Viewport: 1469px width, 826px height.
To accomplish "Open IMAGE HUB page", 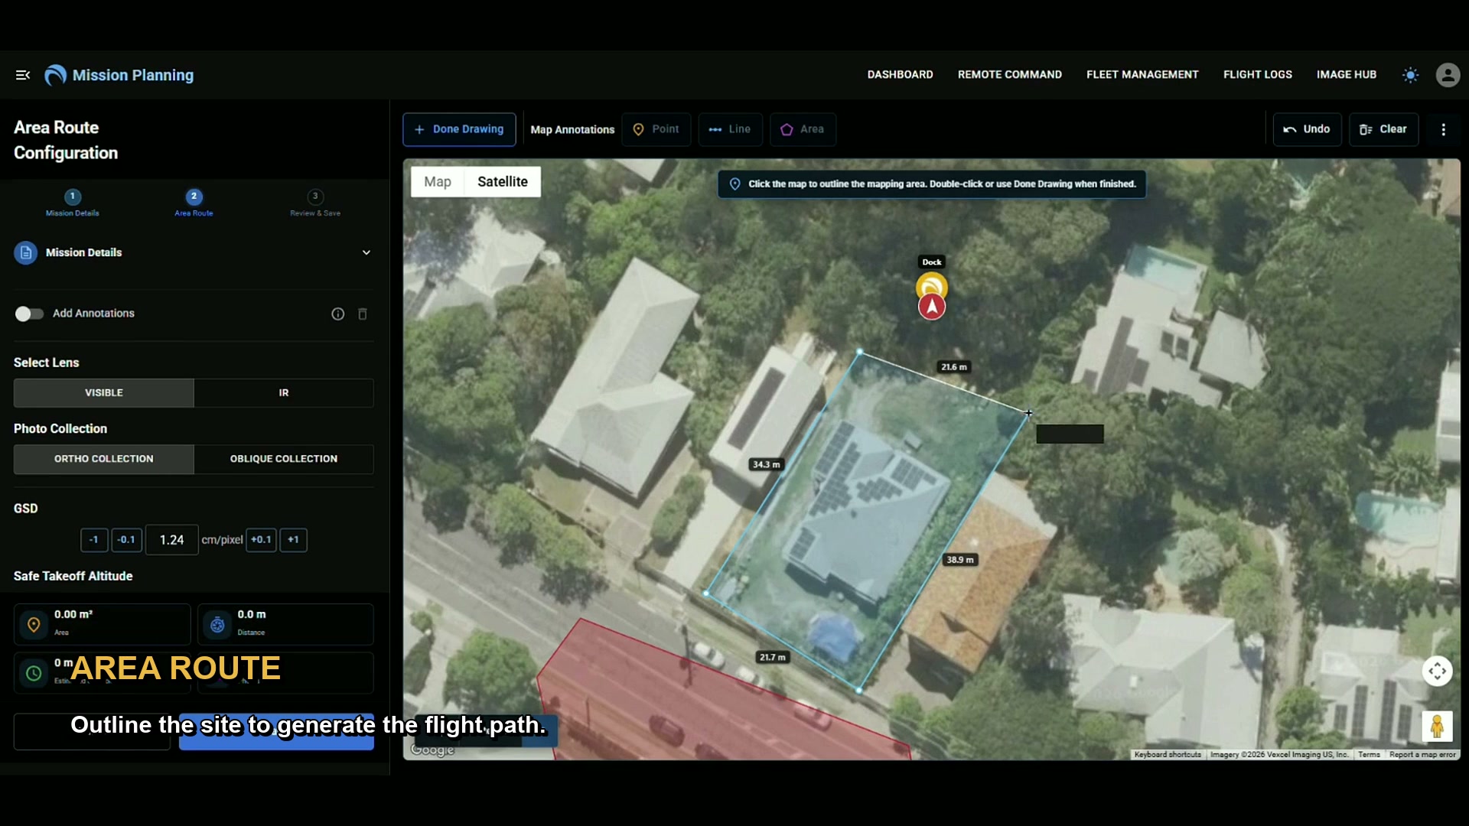I will pyautogui.click(x=1346, y=75).
